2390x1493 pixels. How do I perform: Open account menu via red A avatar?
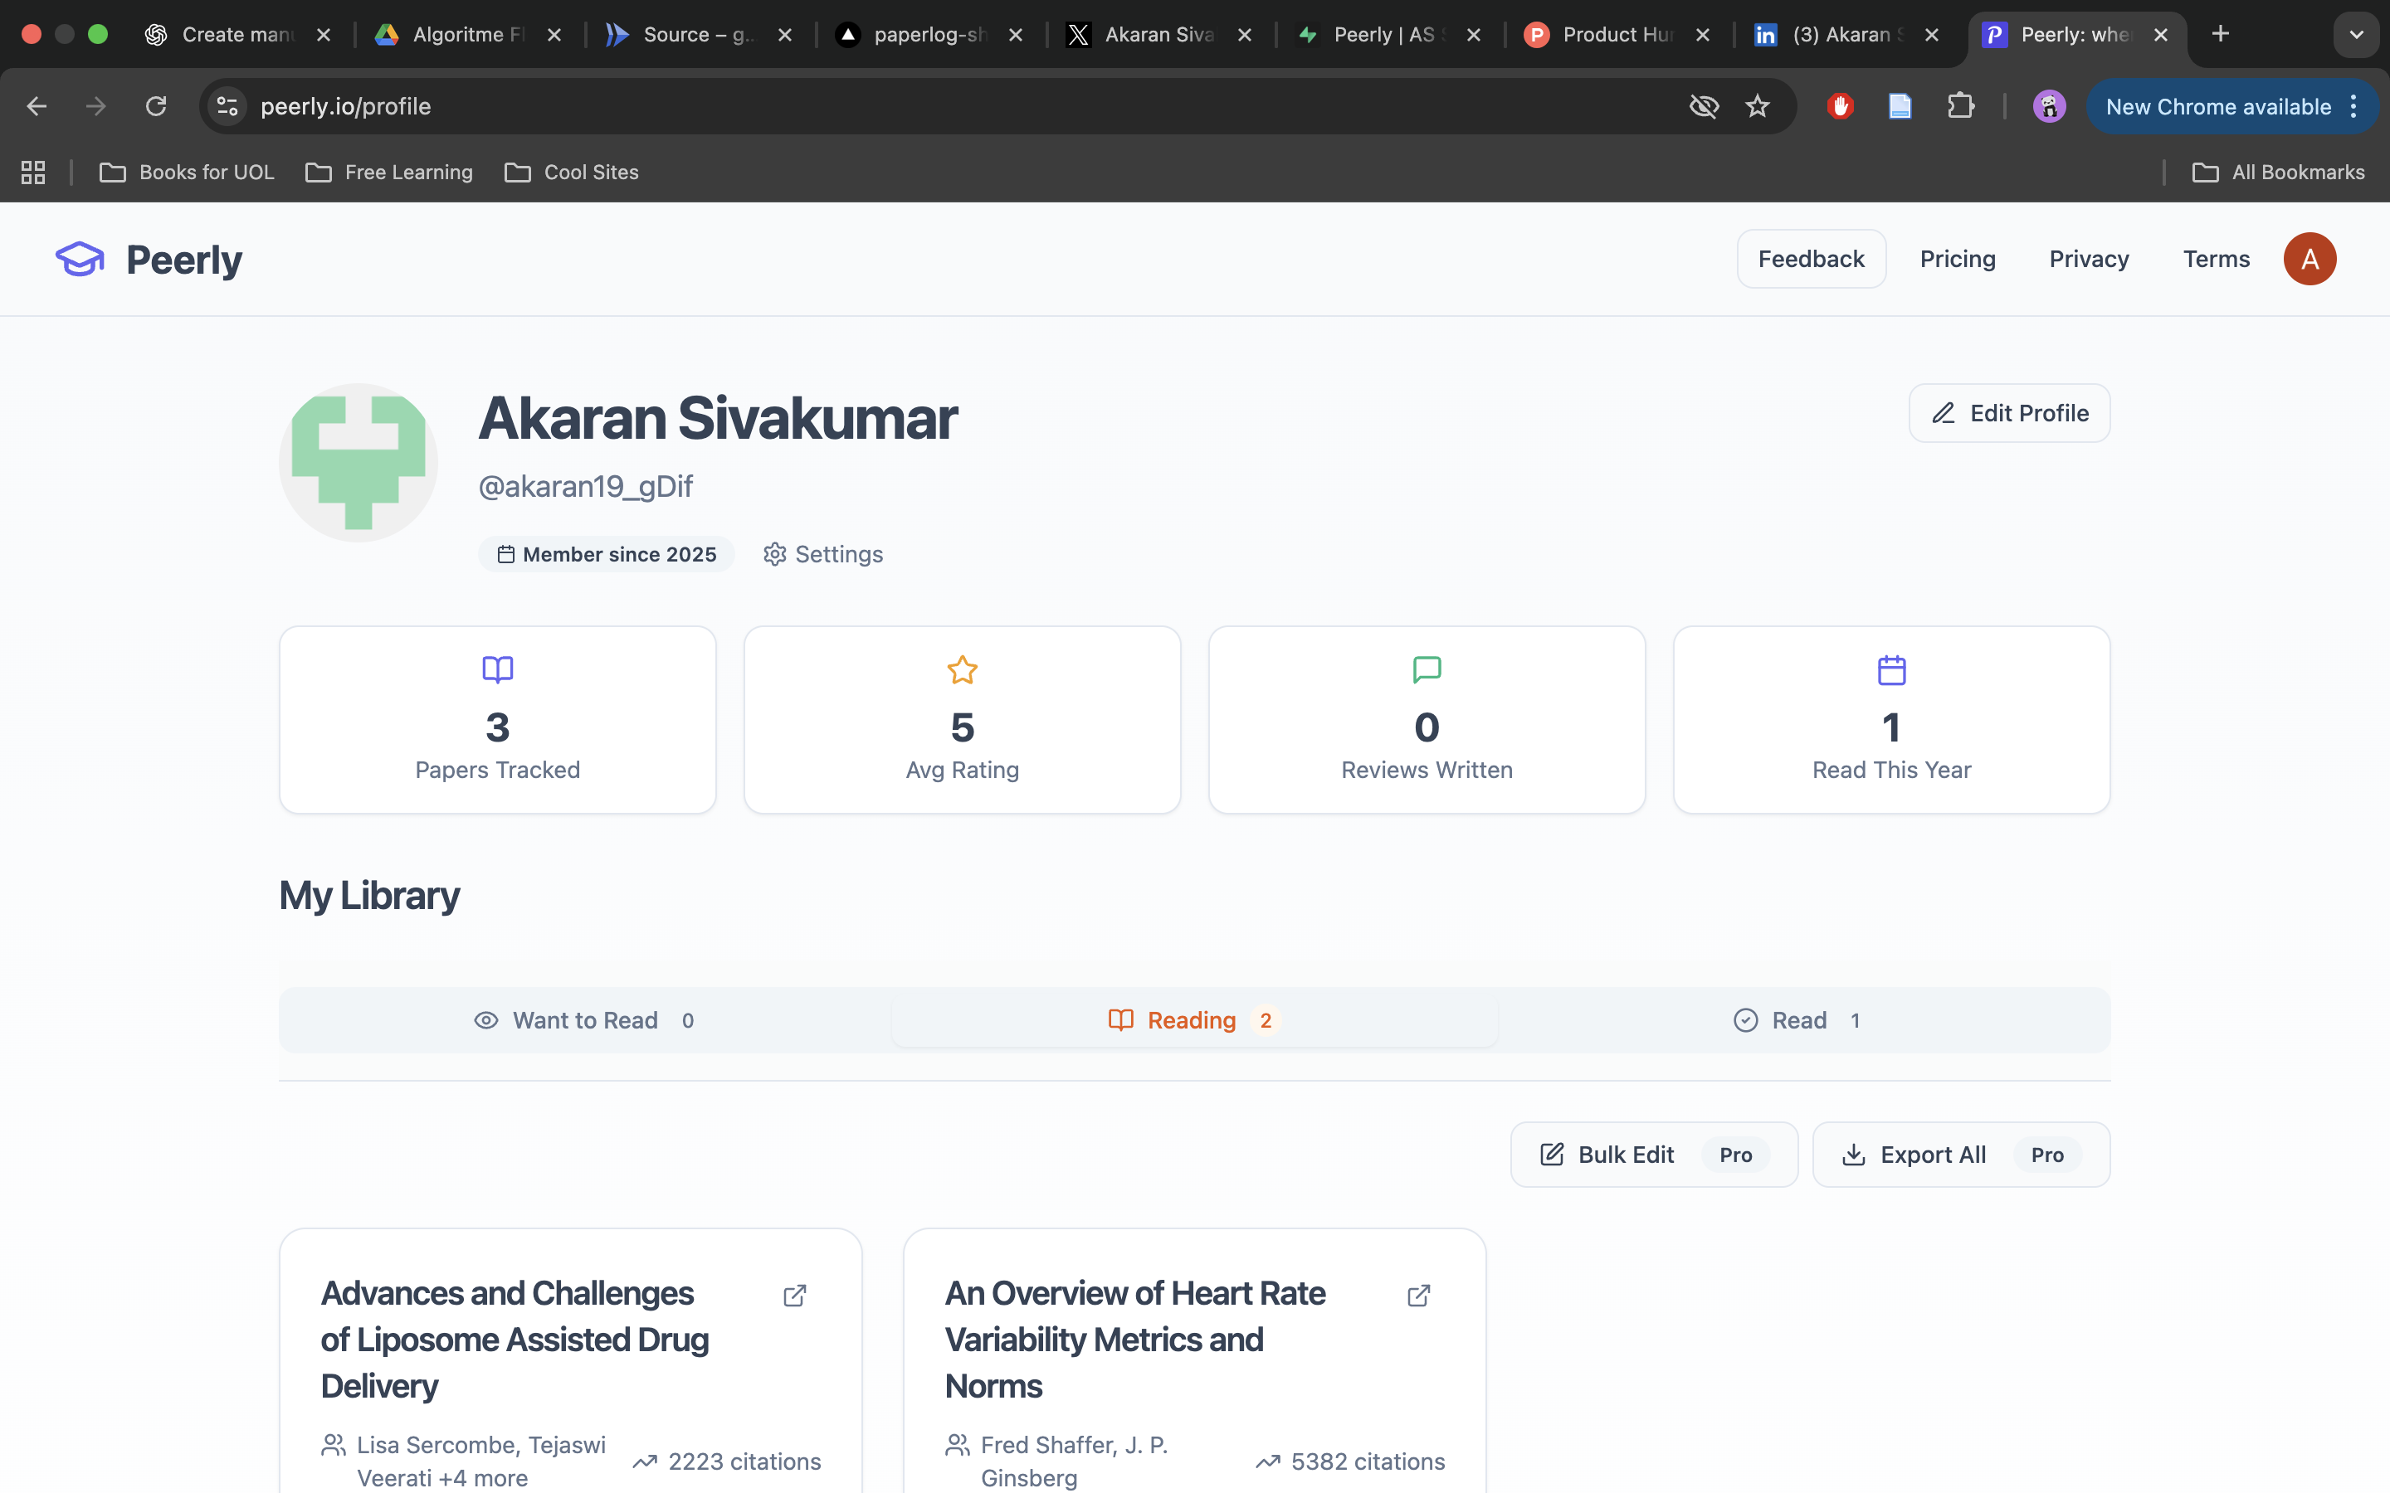(x=2309, y=259)
